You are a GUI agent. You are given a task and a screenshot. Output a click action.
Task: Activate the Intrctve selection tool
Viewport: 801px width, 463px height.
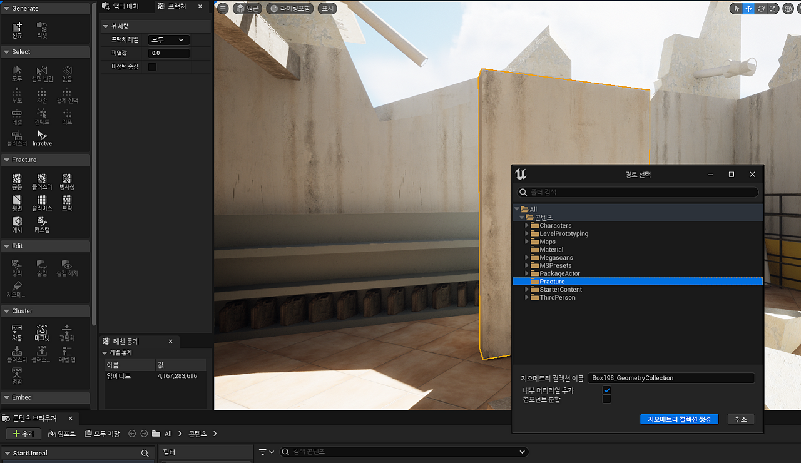42,138
